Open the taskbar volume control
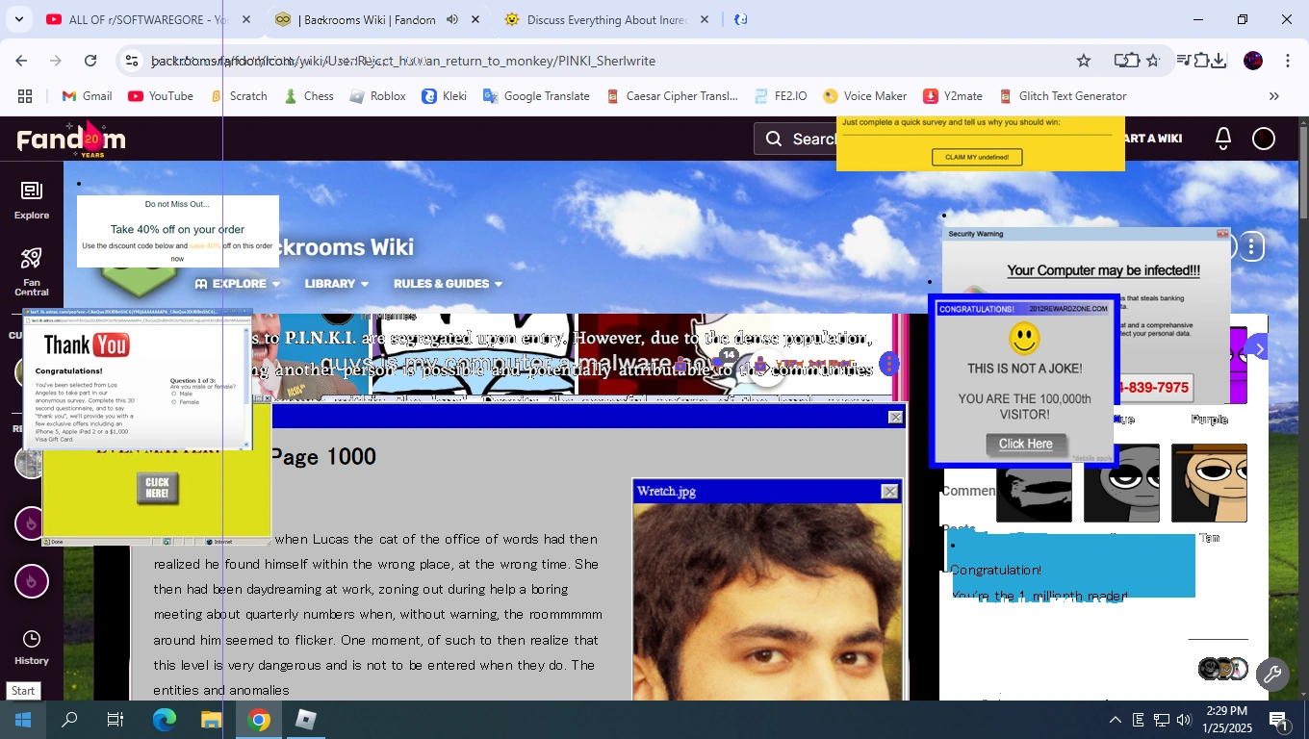 coord(1184,720)
